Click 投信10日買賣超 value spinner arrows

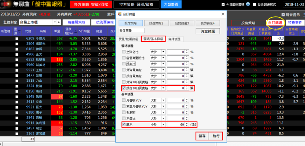[x=187, y=88]
